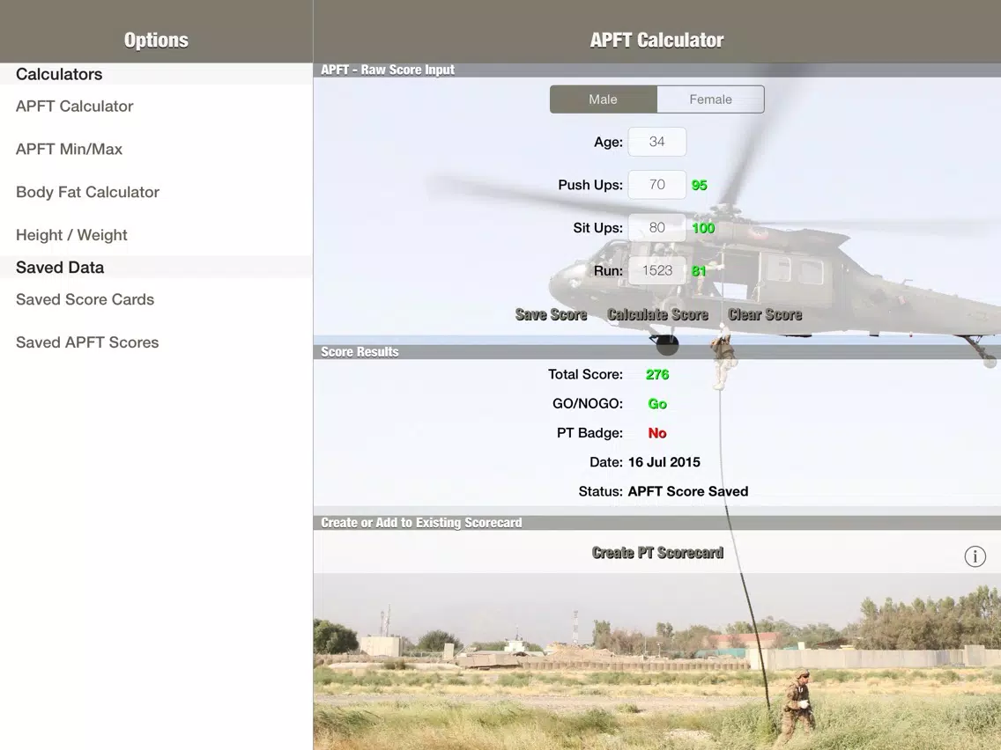Click the Push Ups input field
The height and width of the screenshot is (750, 1001).
[657, 184]
